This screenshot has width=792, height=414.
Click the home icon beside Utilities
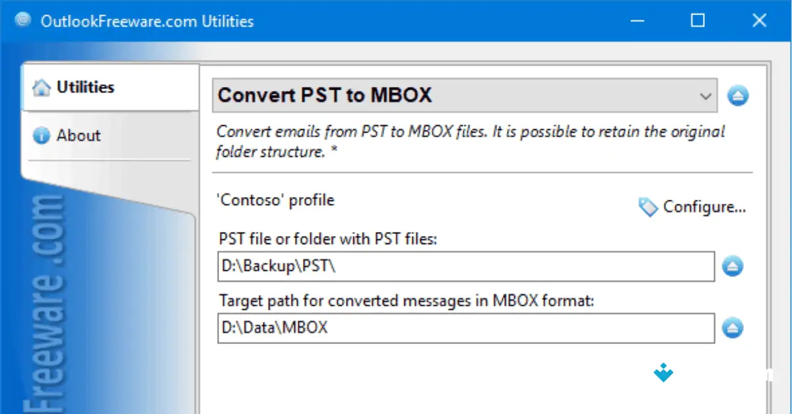coord(42,86)
